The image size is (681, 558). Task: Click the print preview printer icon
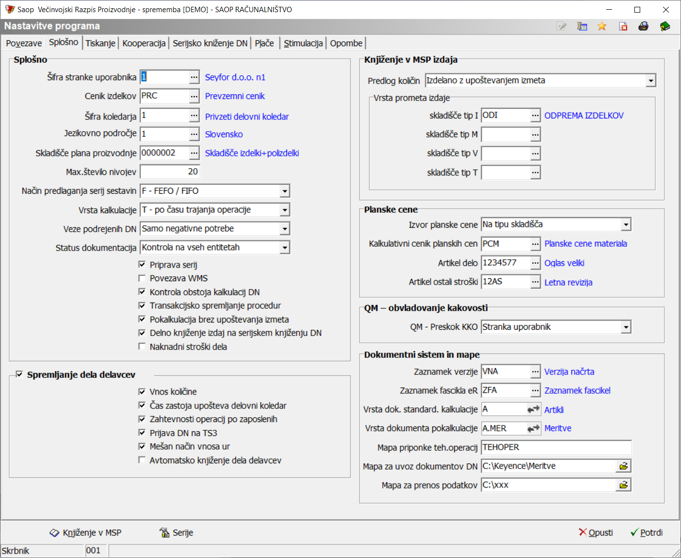tap(643, 26)
